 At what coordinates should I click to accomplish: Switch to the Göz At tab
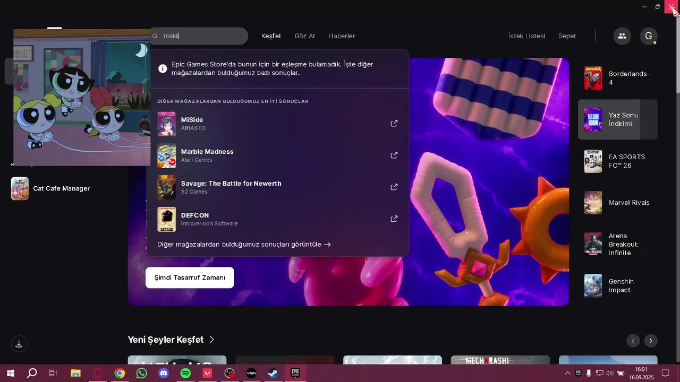coord(305,36)
